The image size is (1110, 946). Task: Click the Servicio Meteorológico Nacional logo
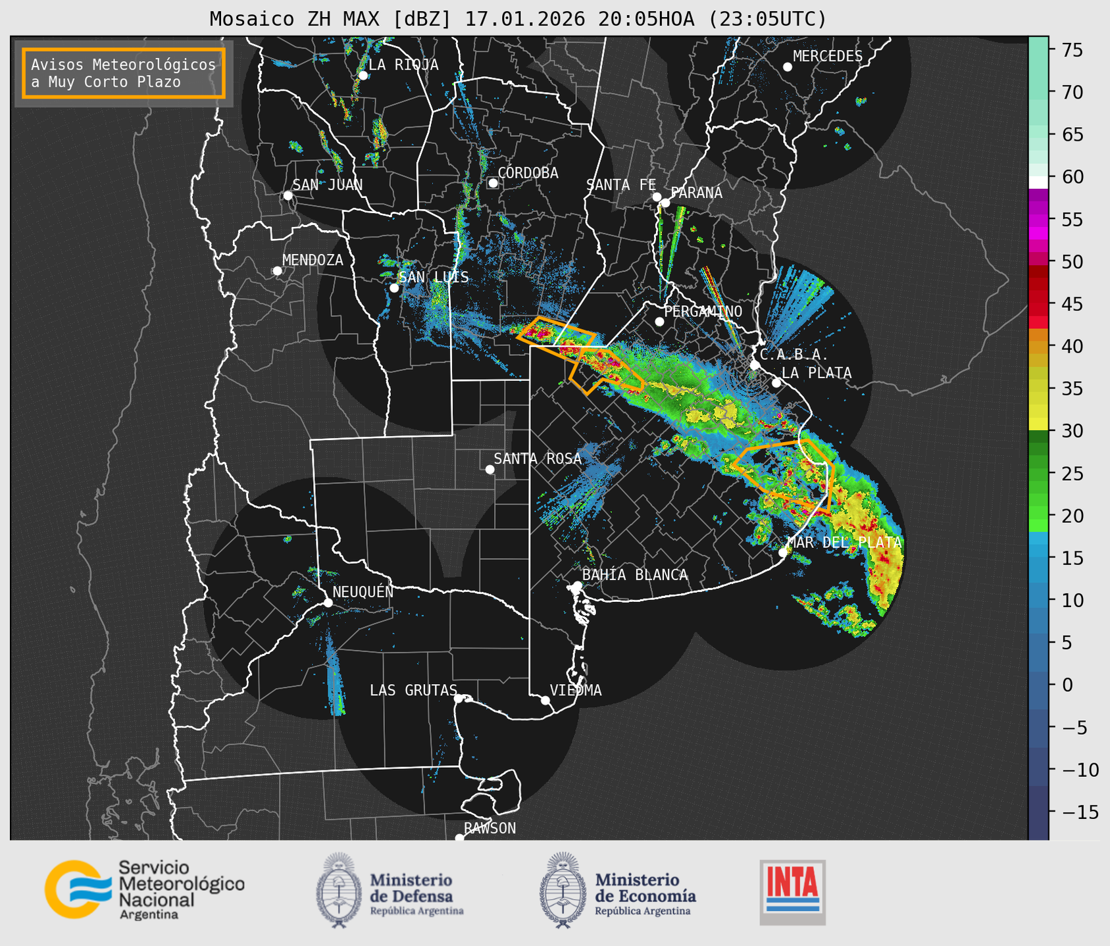(145, 889)
